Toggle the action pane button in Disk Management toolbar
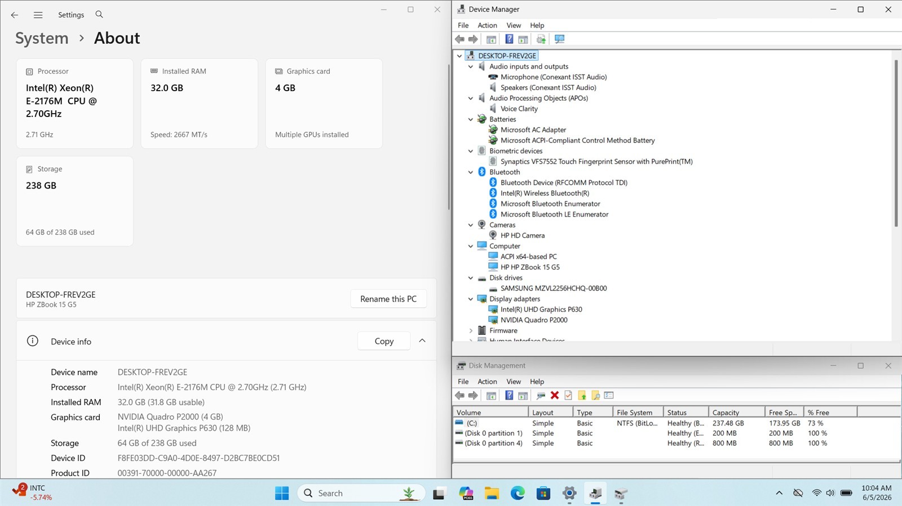Image resolution: width=902 pixels, height=506 pixels. tap(523, 396)
